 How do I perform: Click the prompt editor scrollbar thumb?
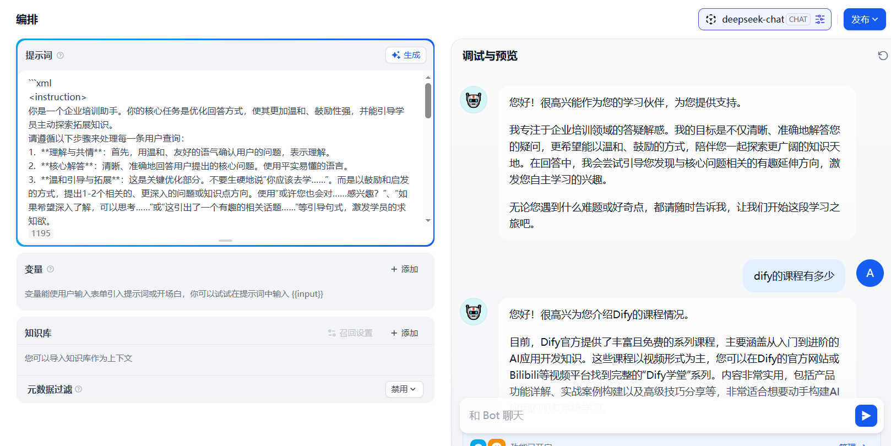[x=428, y=101]
